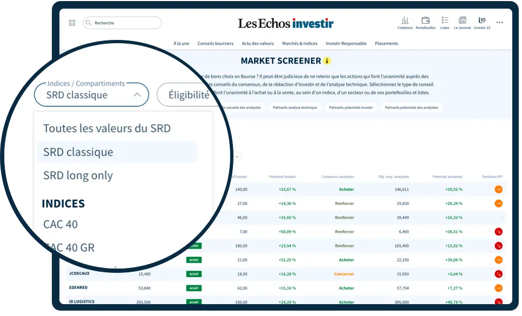Click the green ACHAT badge for EDENRED

pyautogui.click(x=194, y=287)
